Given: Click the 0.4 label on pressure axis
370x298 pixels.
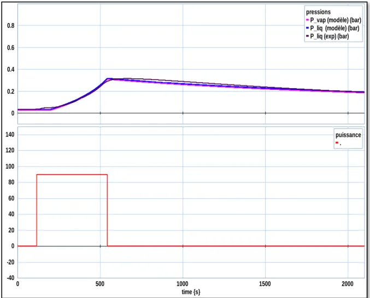Looking at the screenshot, I should pos(10,70).
